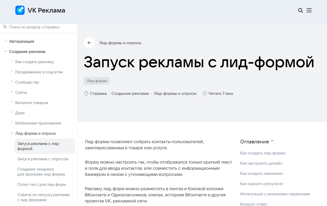Expand Продвижение в соцсетях chevron

click(x=12, y=71)
